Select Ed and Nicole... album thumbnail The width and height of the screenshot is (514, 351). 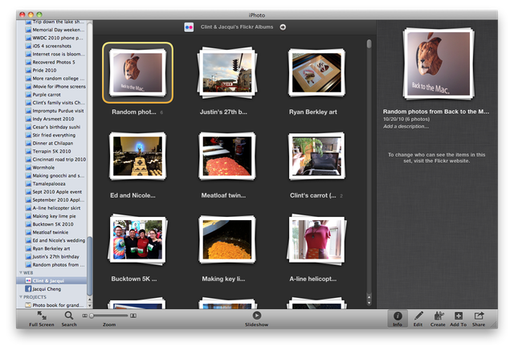[x=137, y=157]
